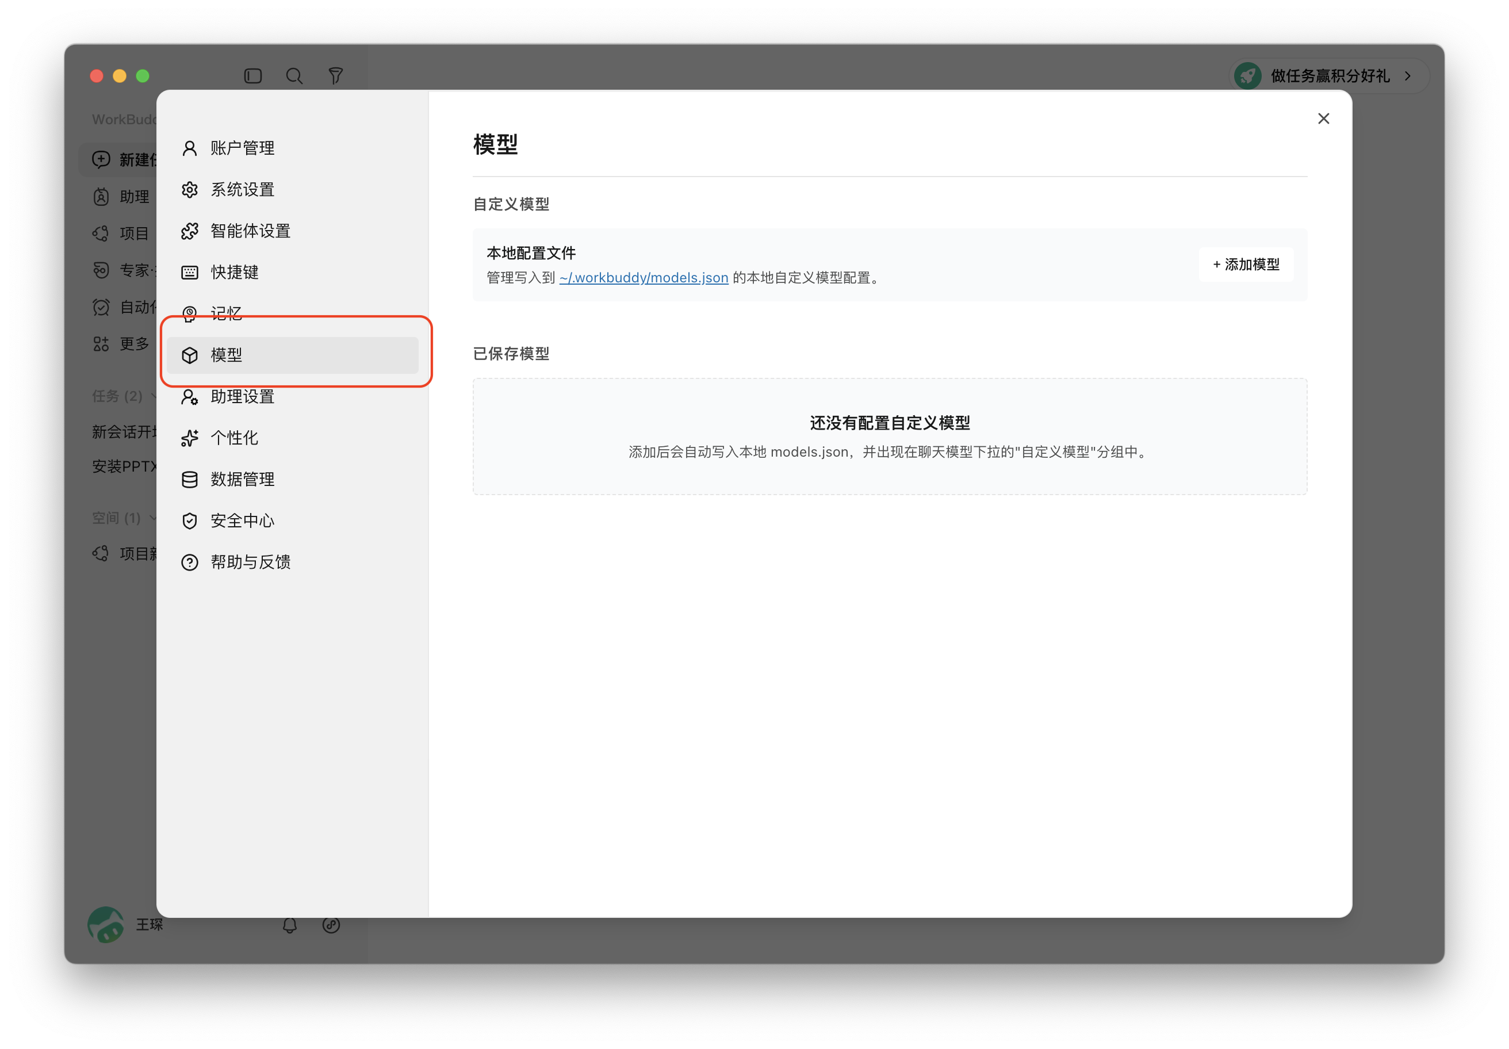Open the 安装PPTX task entry
The height and width of the screenshot is (1049, 1509).
pyautogui.click(x=124, y=466)
